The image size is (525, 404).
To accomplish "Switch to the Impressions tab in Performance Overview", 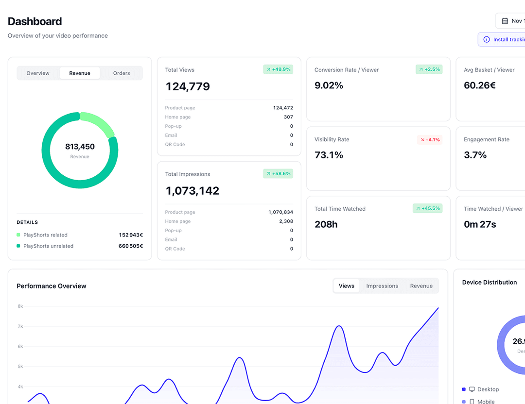I will click(382, 286).
